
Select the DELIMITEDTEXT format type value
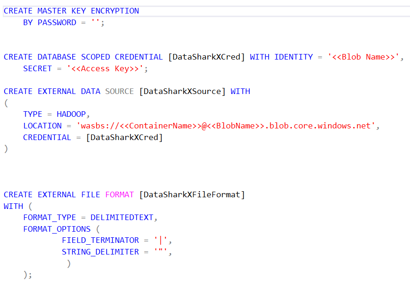tap(125, 217)
